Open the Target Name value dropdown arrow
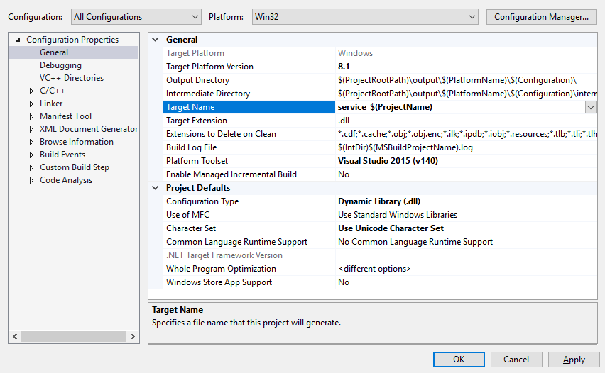This screenshot has width=605, height=373. click(x=591, y=107)
